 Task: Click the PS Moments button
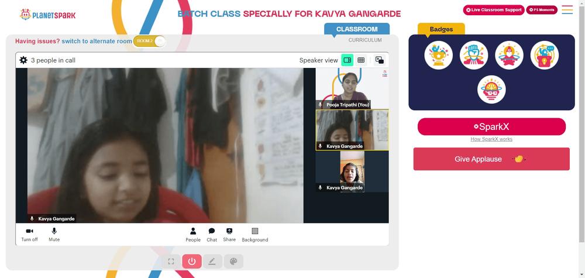[542, 10]
